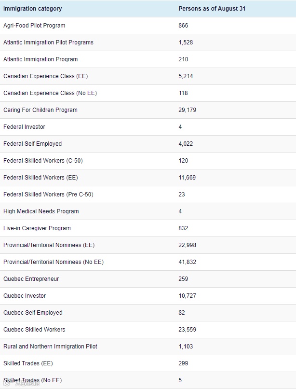Click the value 22,998

(187, 245)
